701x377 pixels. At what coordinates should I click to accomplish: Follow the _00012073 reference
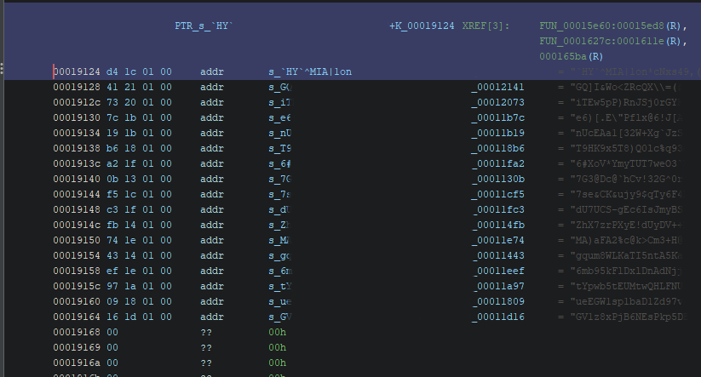[497, 102]
